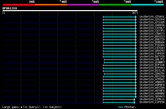Click the query end position label 367
The image size is (166, 109).
point(134,13)
